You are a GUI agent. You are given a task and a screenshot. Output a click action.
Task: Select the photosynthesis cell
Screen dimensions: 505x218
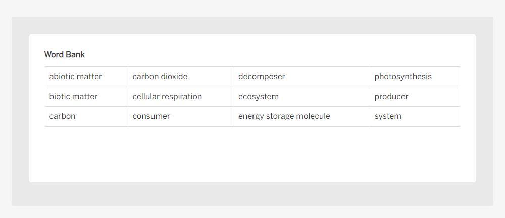[x=403, y=77]
